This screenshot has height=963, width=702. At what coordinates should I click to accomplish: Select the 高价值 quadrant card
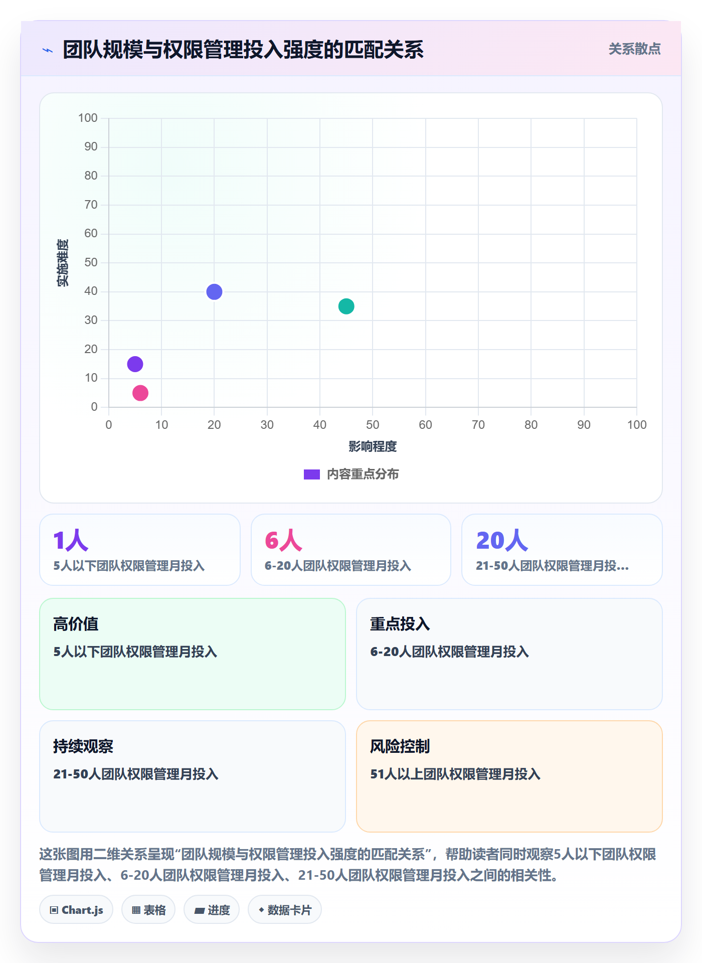[193, 654]
